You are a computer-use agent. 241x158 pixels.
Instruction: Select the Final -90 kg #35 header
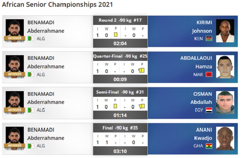tap(120, 128)
